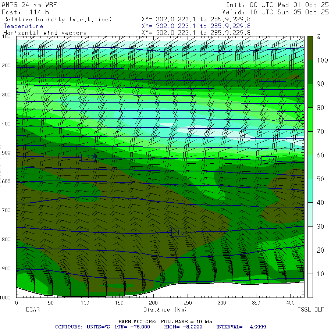
Task: Select the Init 00 UTC date text
Action: [277, 5]
